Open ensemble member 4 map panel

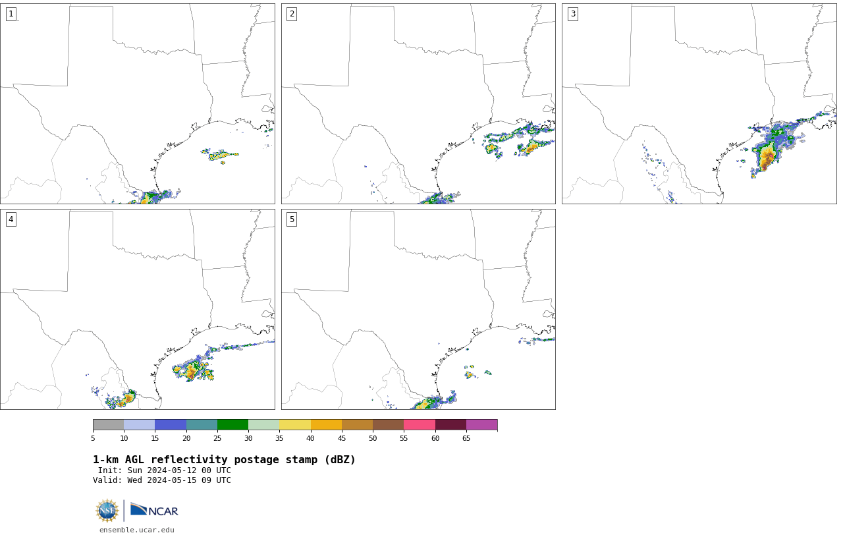point(137,309)
